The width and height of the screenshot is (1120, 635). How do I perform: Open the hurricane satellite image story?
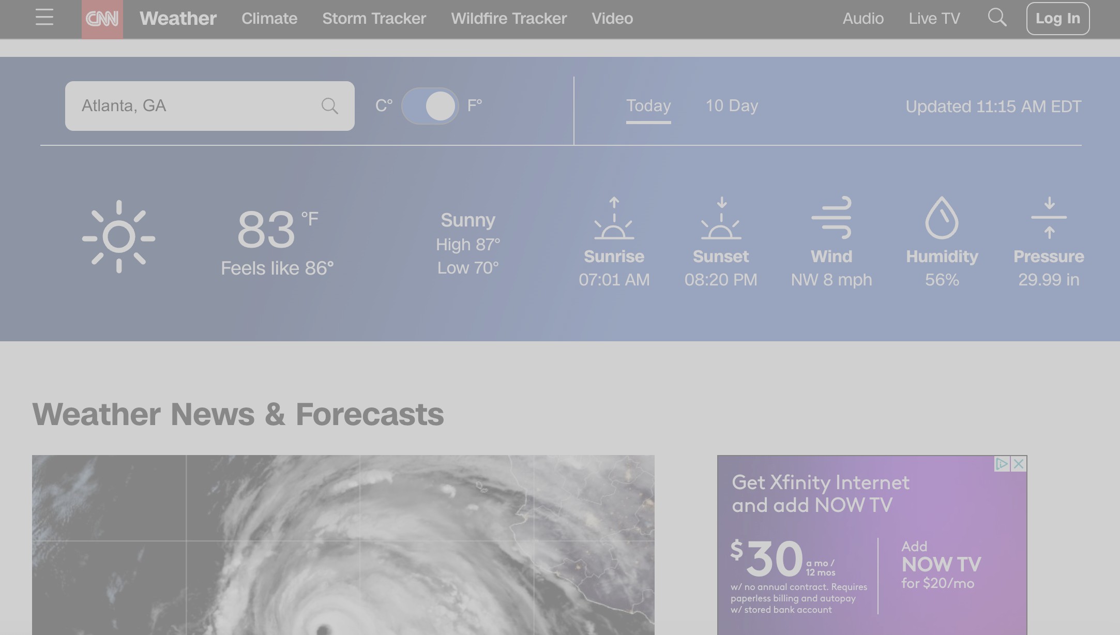tap(343, 545)
